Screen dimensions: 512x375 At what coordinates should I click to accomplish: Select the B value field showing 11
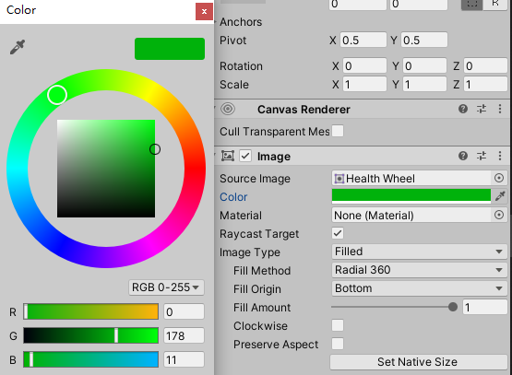tap(184, 359)
